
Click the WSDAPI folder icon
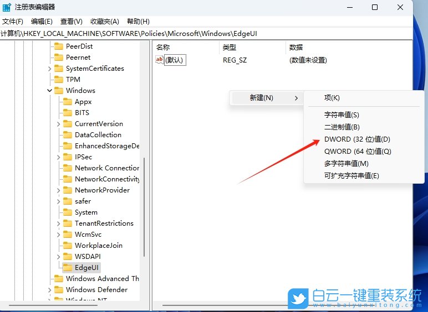coord(68,257)
